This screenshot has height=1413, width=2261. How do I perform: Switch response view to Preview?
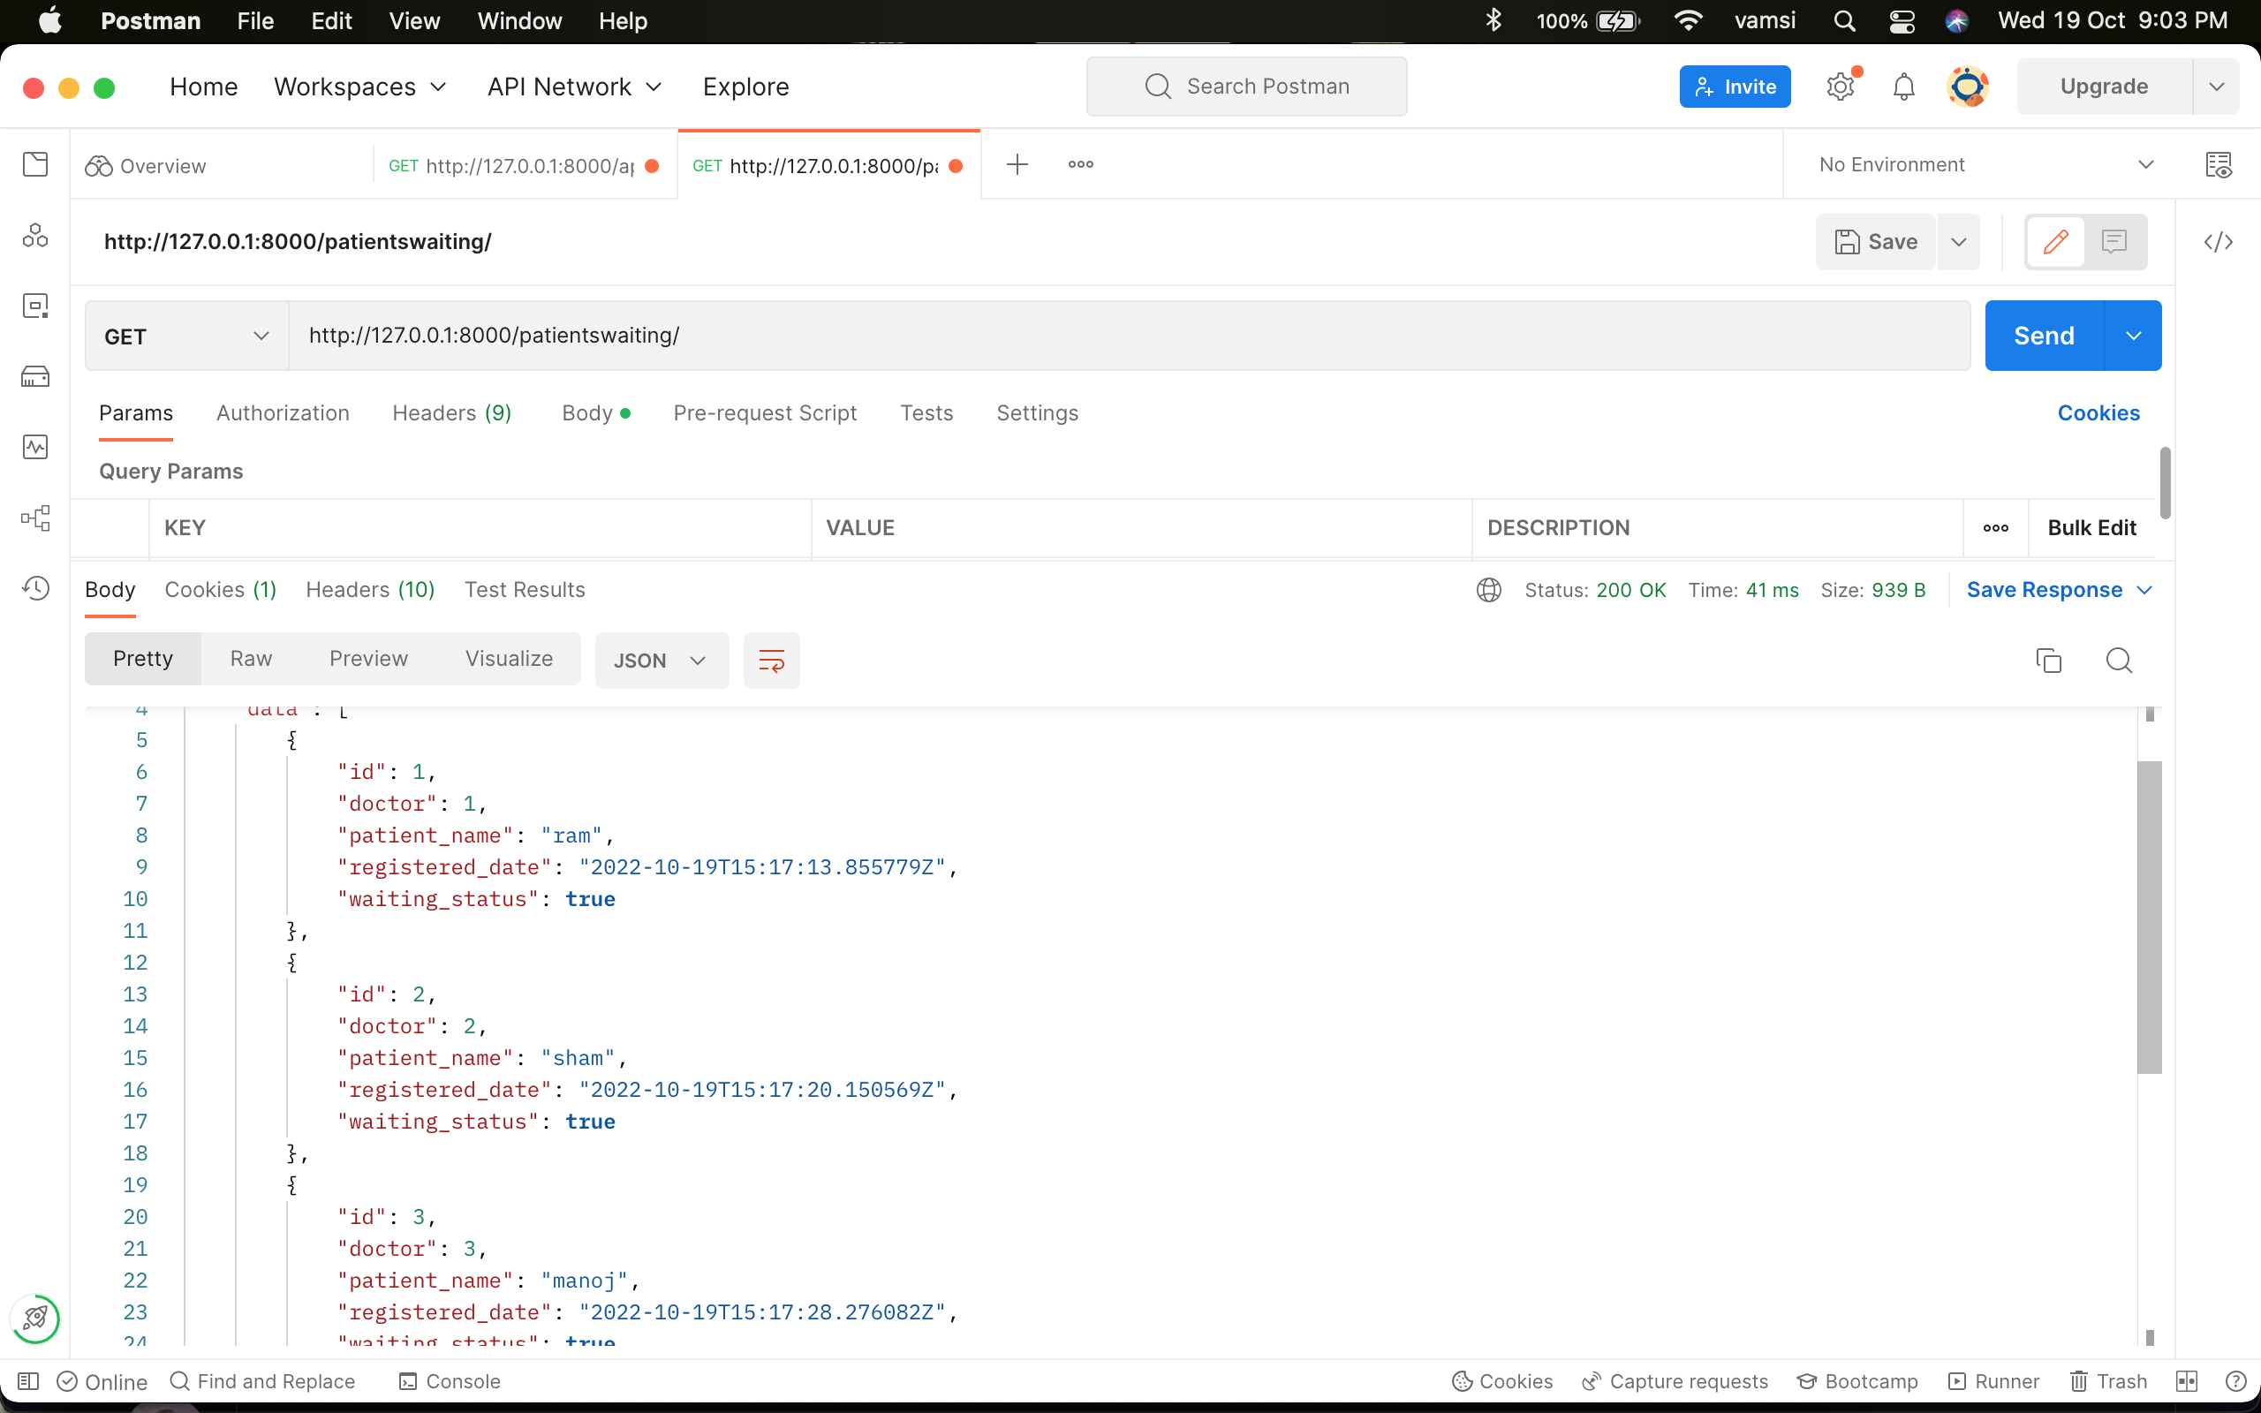[367, 658]
